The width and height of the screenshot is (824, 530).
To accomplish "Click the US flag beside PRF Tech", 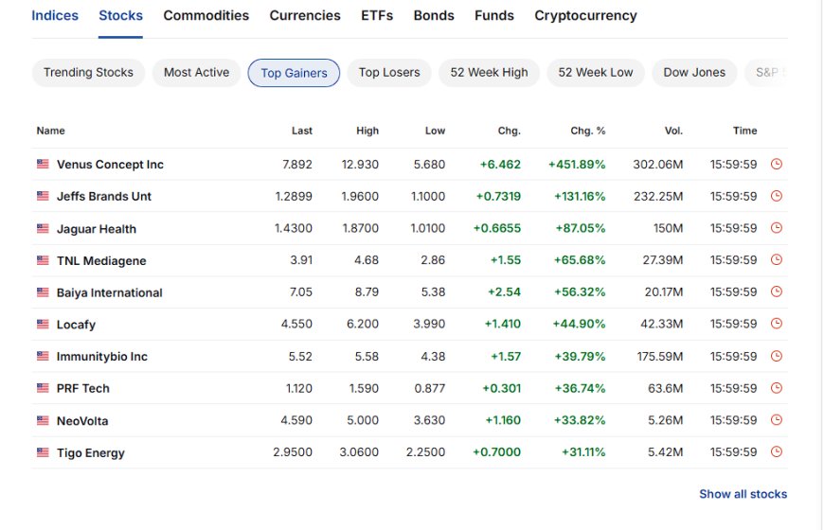I will pos(43,388).
